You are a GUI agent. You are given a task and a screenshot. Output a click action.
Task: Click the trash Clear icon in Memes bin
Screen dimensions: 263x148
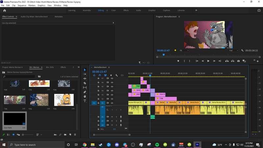pos(75,135)
